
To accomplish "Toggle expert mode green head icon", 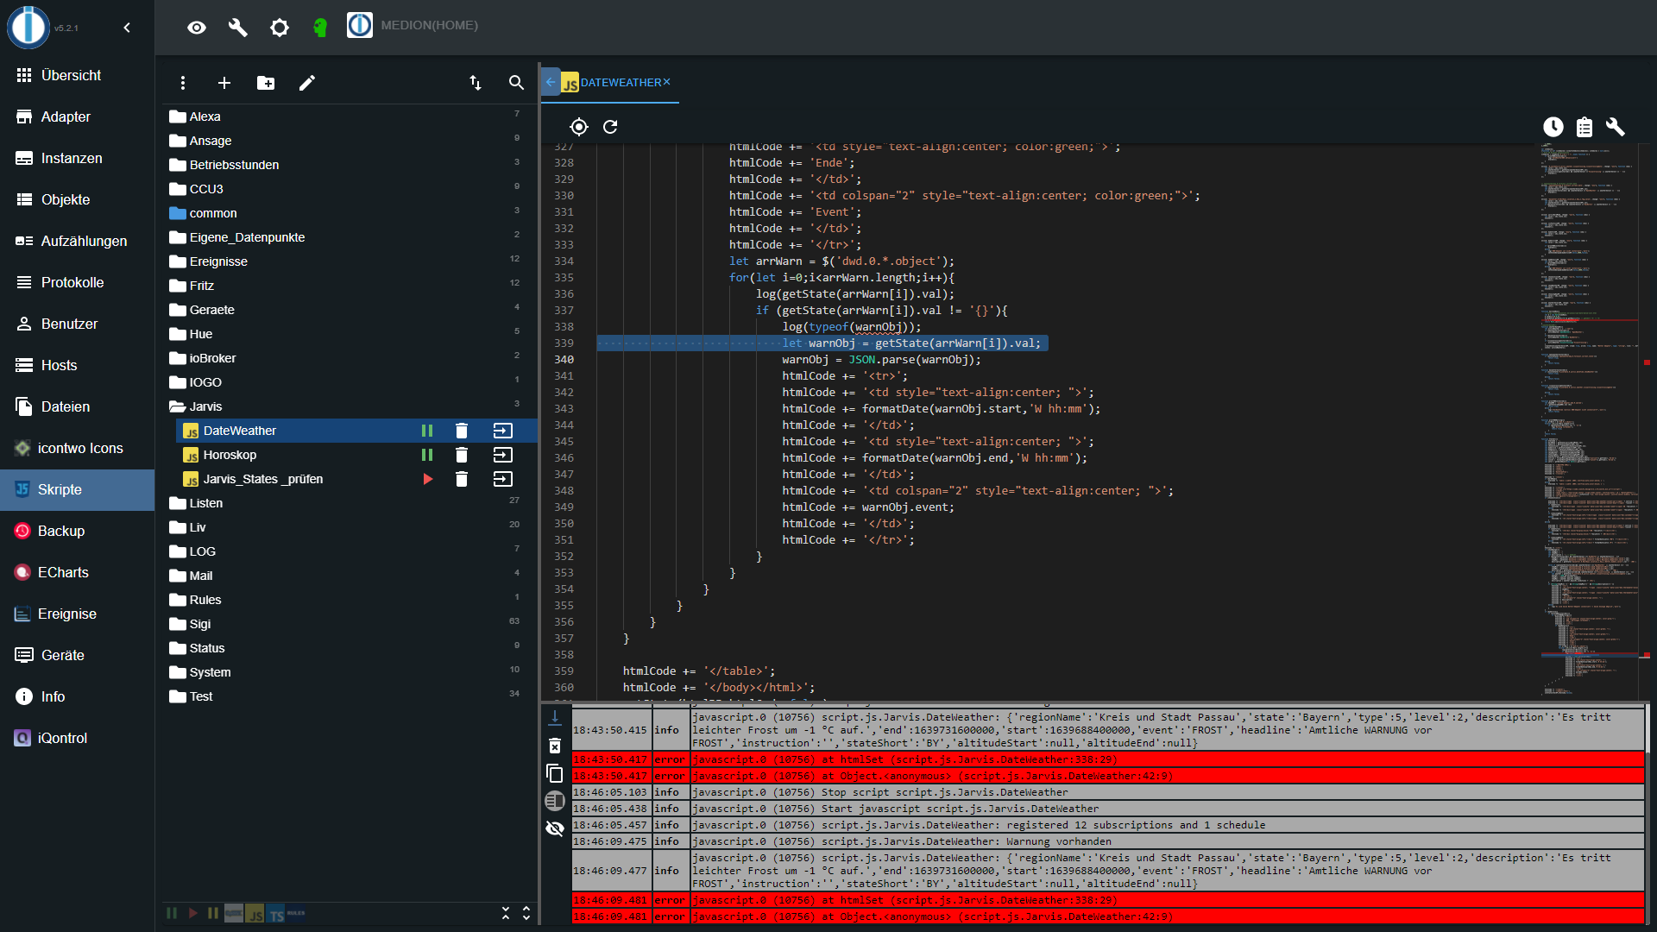I will click(320, 28).
